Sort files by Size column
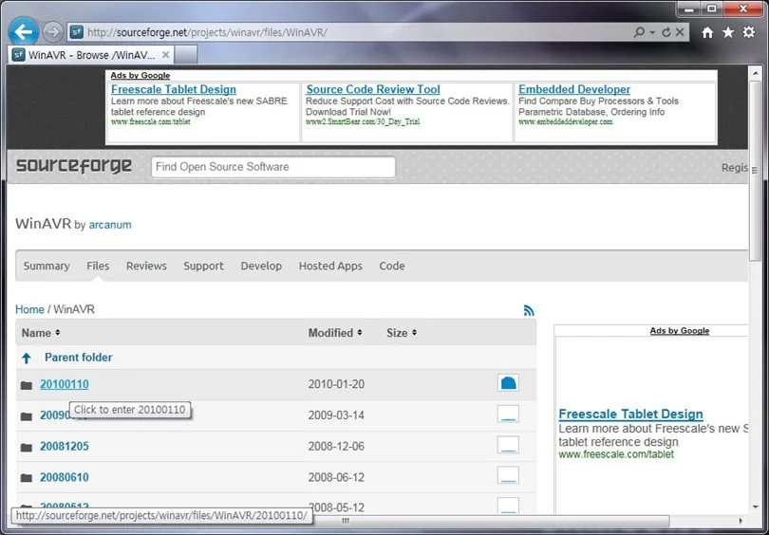 click(402, 333)
